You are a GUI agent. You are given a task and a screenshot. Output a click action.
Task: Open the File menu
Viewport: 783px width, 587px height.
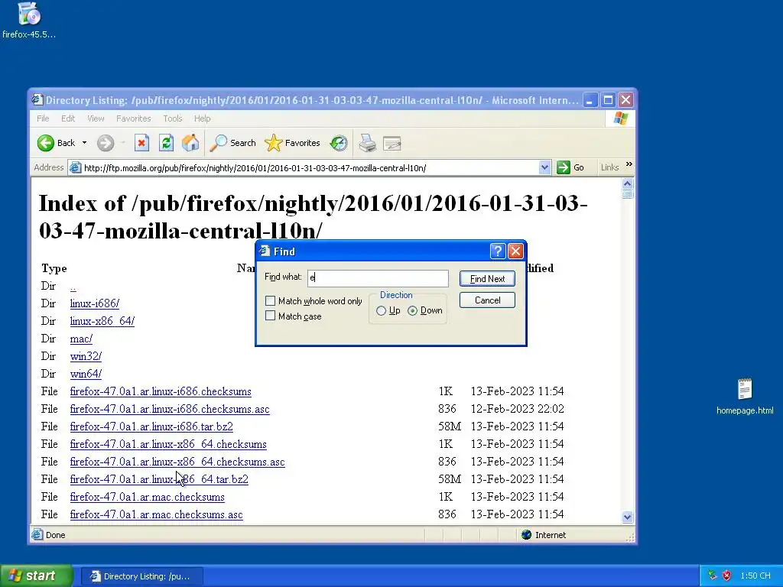[43, 118]
